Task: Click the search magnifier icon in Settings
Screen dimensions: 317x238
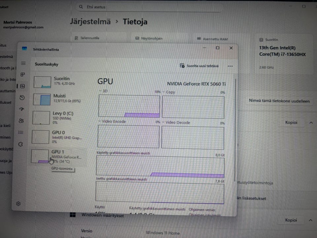Action: click(81, 7)
